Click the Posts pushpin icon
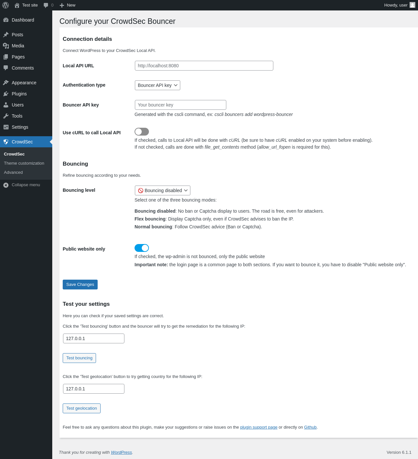 [x=6, y=35]
